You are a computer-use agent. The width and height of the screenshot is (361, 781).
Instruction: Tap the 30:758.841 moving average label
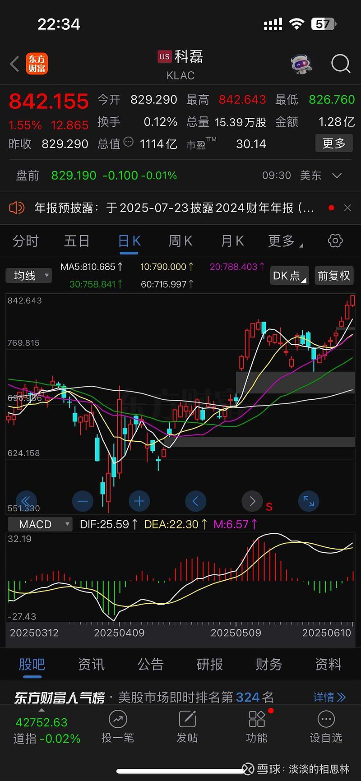tap(96, 284)
